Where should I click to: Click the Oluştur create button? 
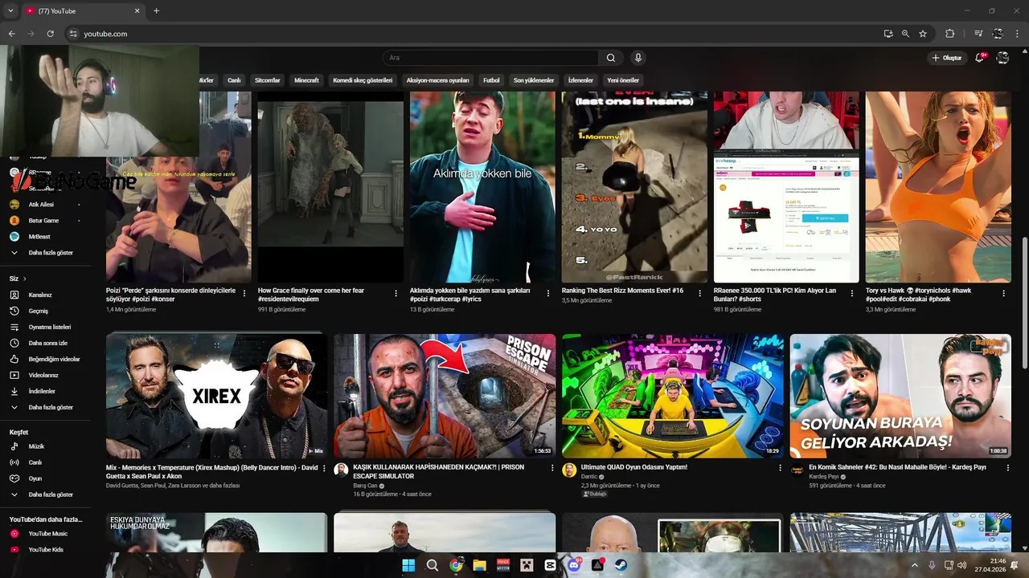tap(947, 58)
